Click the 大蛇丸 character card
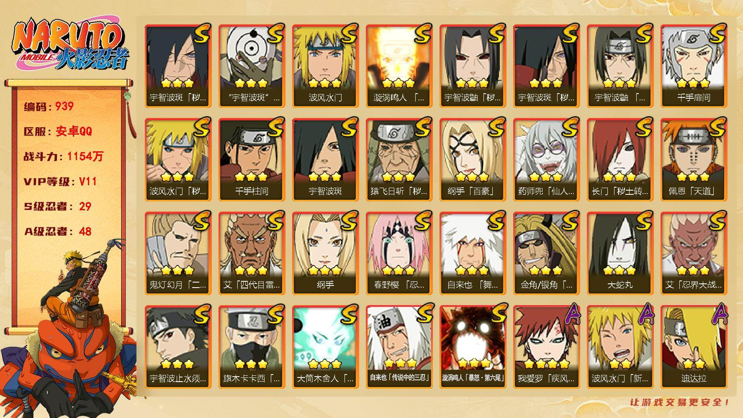 coord(620,253)
